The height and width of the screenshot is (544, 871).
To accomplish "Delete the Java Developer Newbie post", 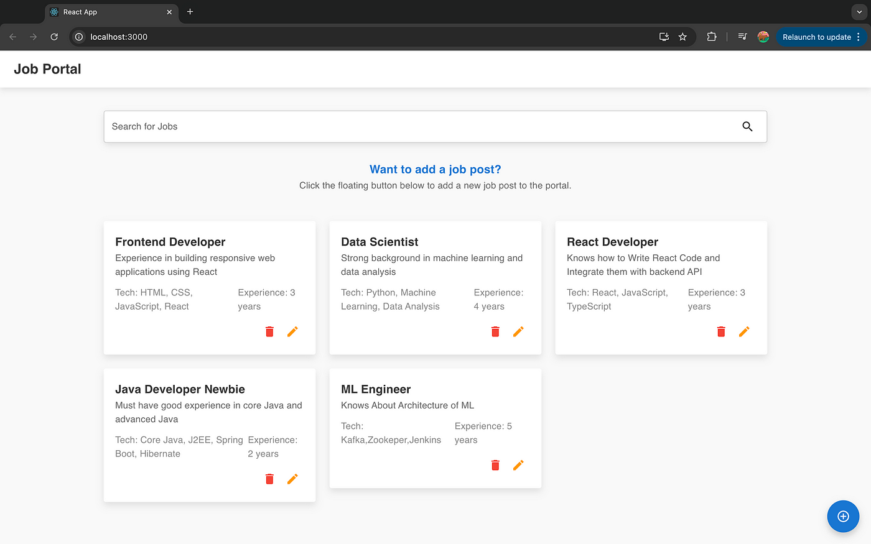I will [269, 479].
